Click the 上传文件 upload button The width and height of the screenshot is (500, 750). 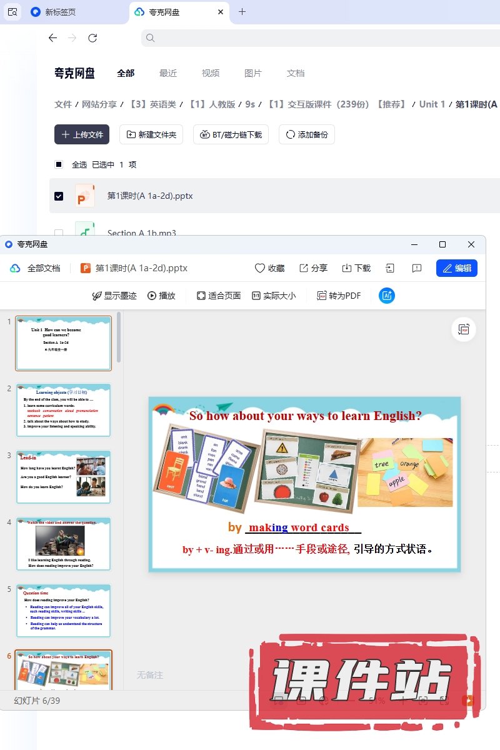(82, 134)
